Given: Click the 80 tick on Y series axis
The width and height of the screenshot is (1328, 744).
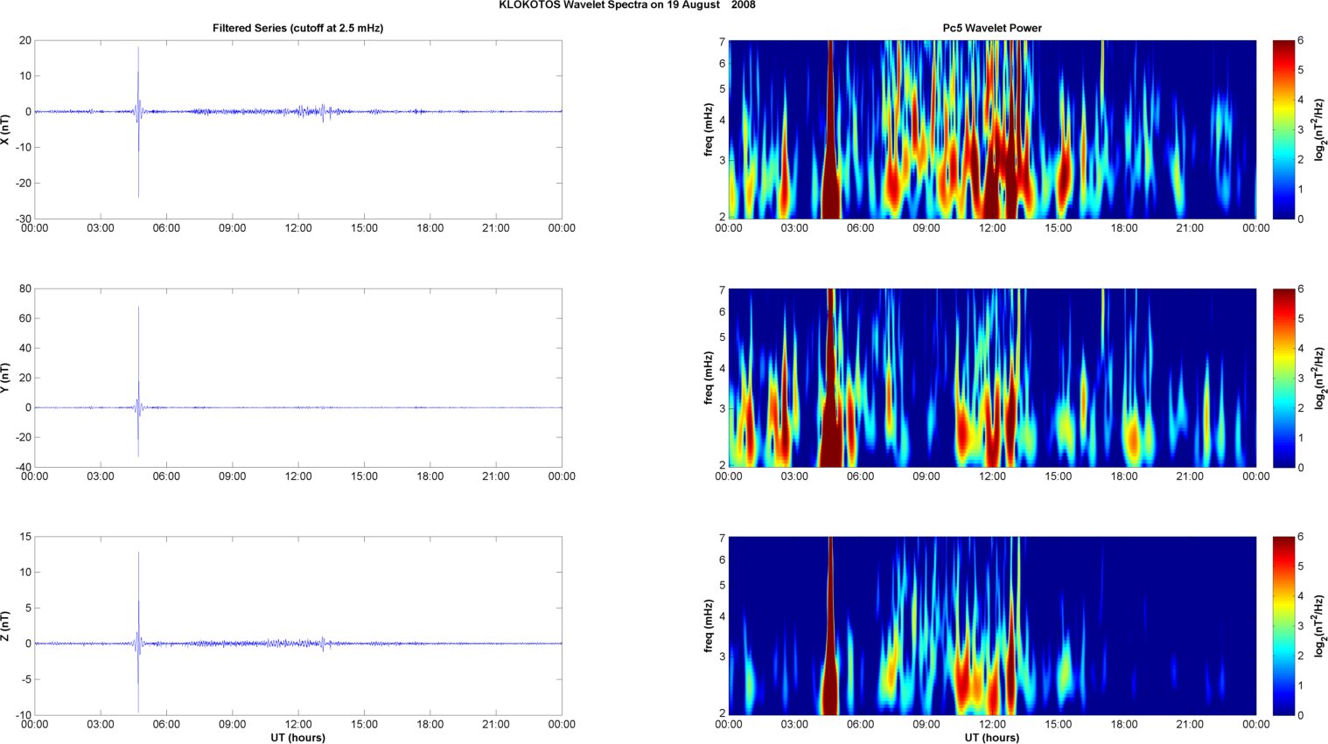Looking at the screenshot, I should [x=24, y=289].
